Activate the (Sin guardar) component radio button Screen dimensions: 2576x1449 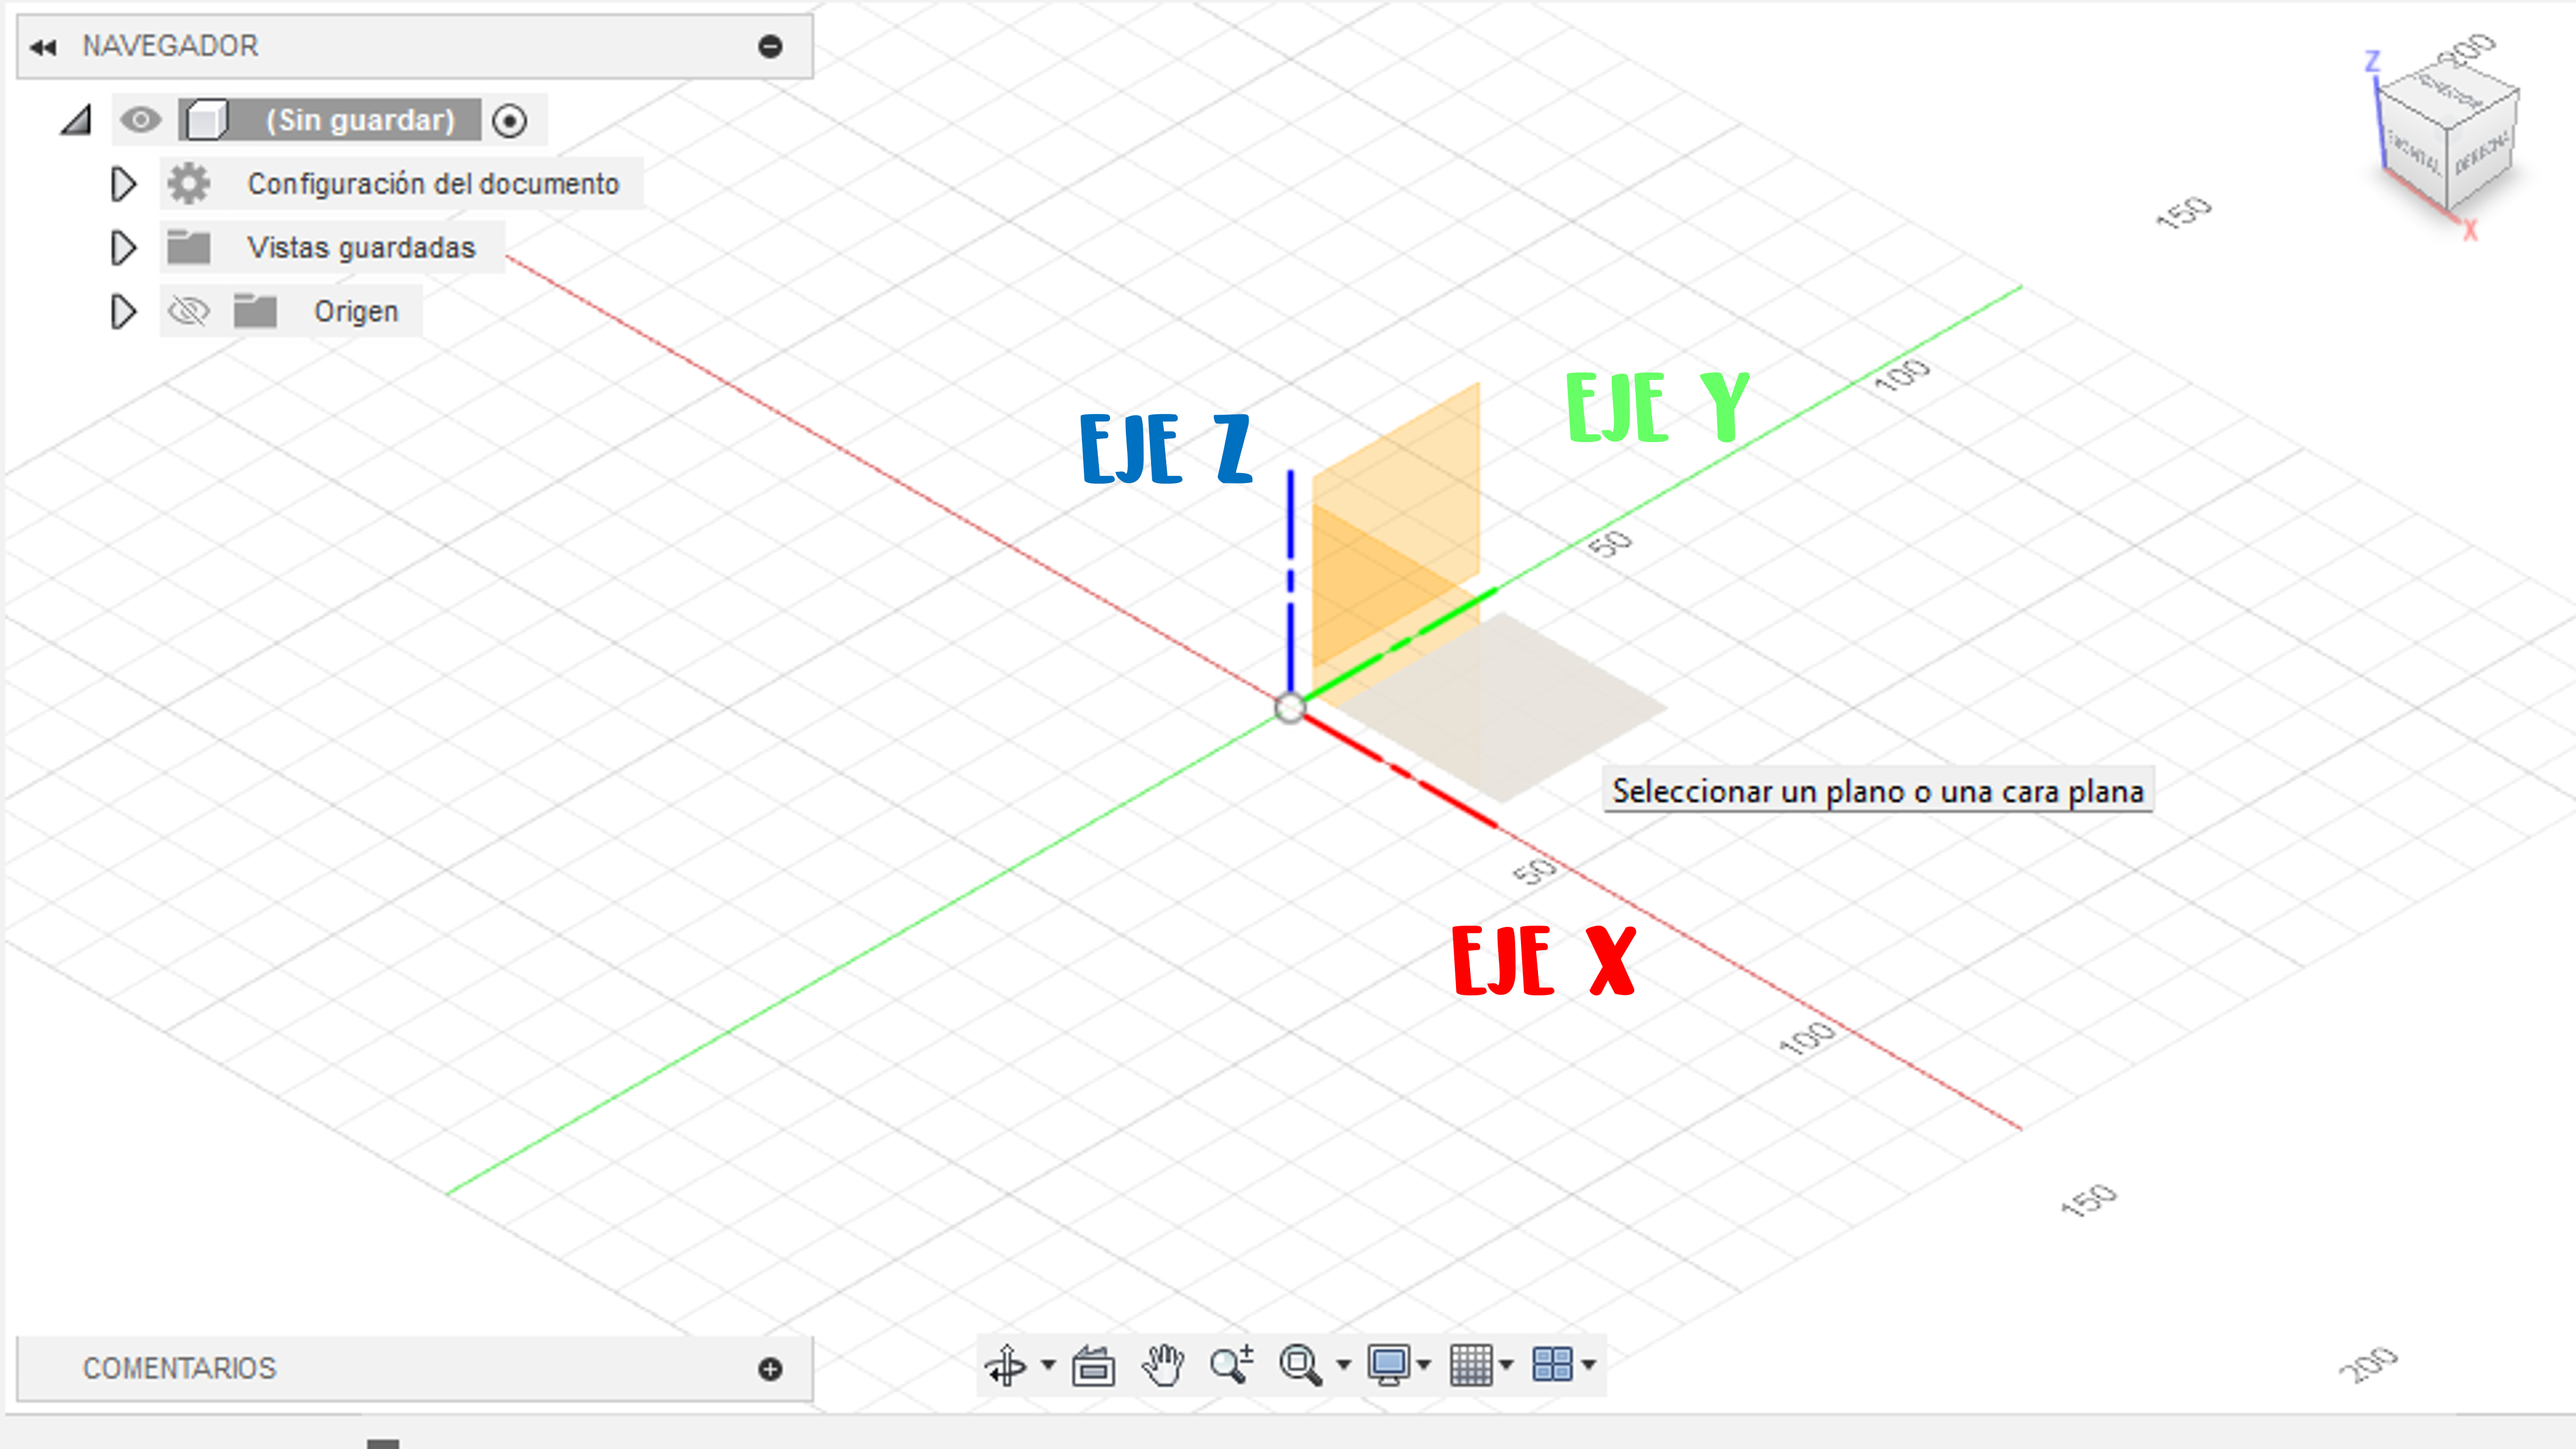[x=510, y=121]
